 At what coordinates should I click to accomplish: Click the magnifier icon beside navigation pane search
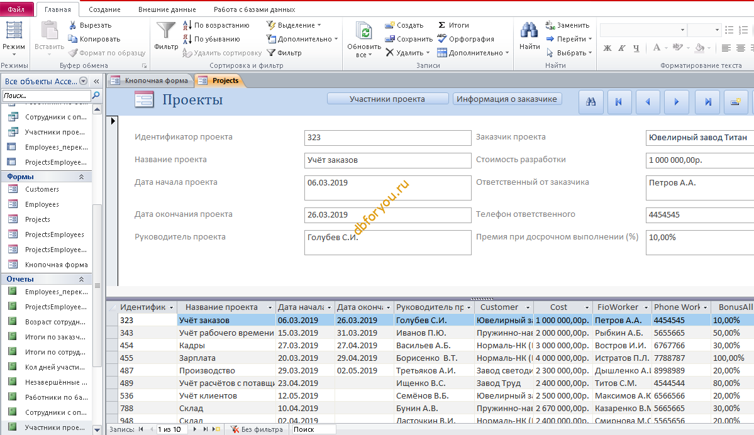point(96,96)
